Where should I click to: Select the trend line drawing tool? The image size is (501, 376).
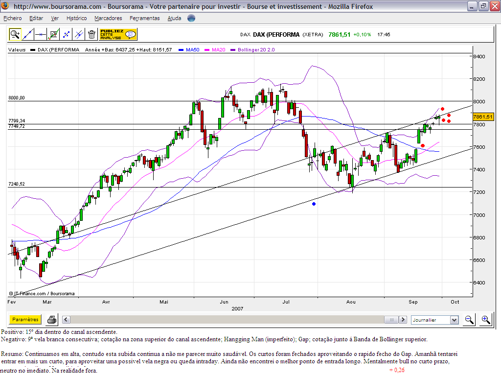(28, 34)
